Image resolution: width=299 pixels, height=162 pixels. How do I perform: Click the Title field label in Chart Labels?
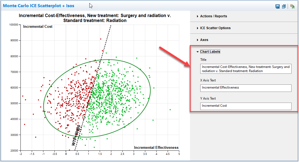203,60
